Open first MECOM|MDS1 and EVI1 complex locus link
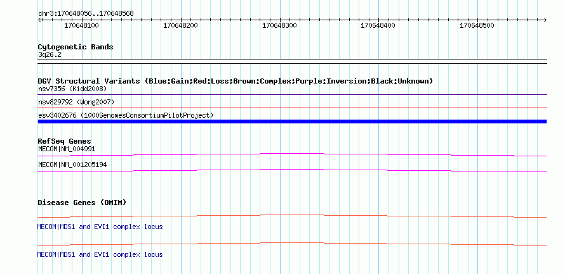This screenshot has height=274, width=565. pos(100,227)
